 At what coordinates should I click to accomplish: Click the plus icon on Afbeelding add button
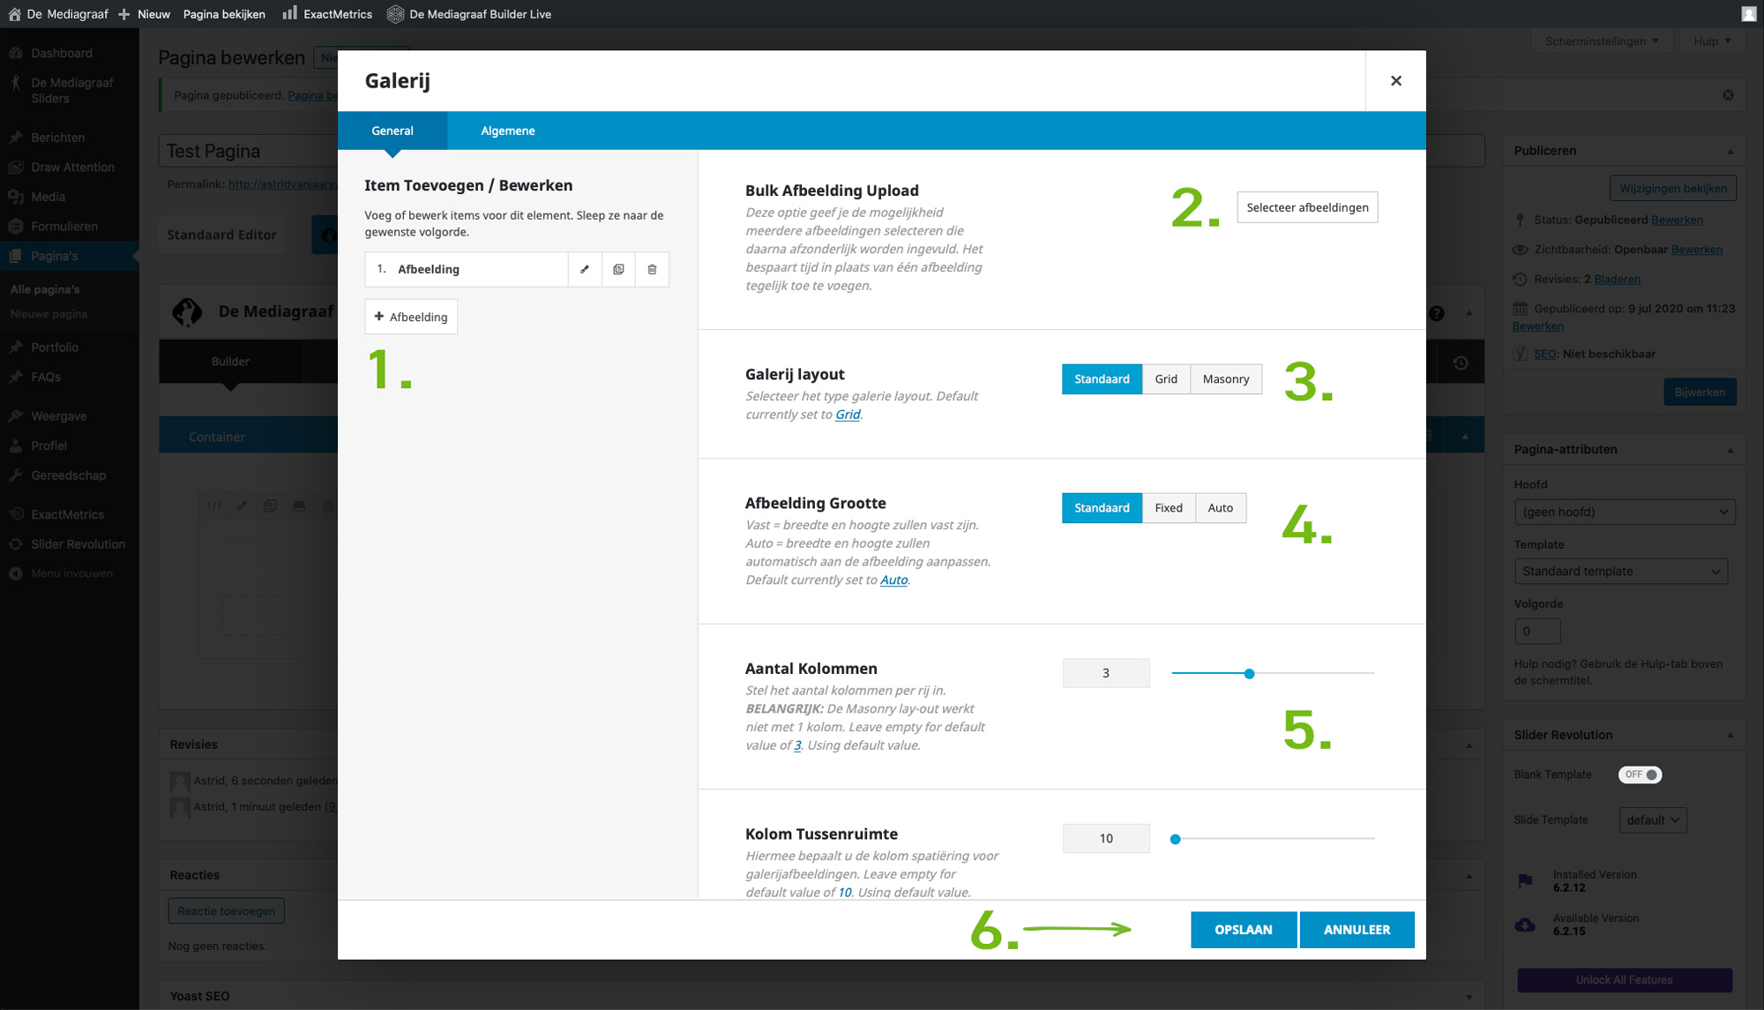(379, 317)
